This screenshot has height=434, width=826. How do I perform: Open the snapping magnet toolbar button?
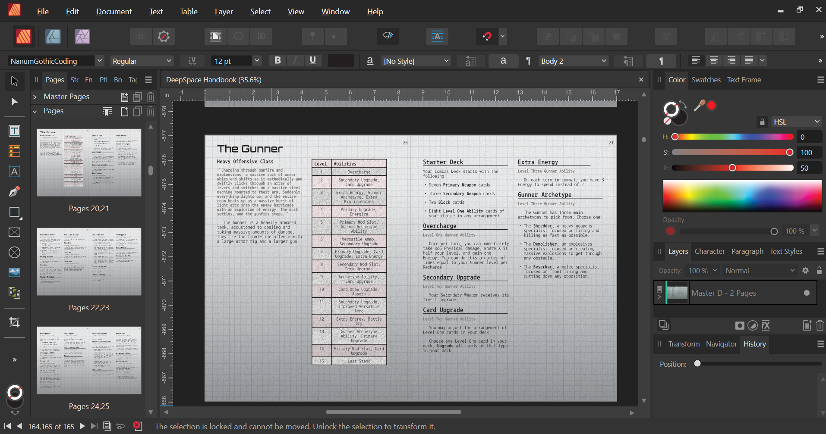487,37
